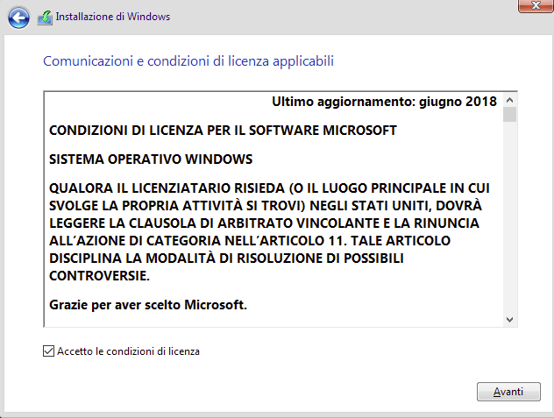
Task: Click the 'Installazione di Windows' title text
Action: click(113, 17)
